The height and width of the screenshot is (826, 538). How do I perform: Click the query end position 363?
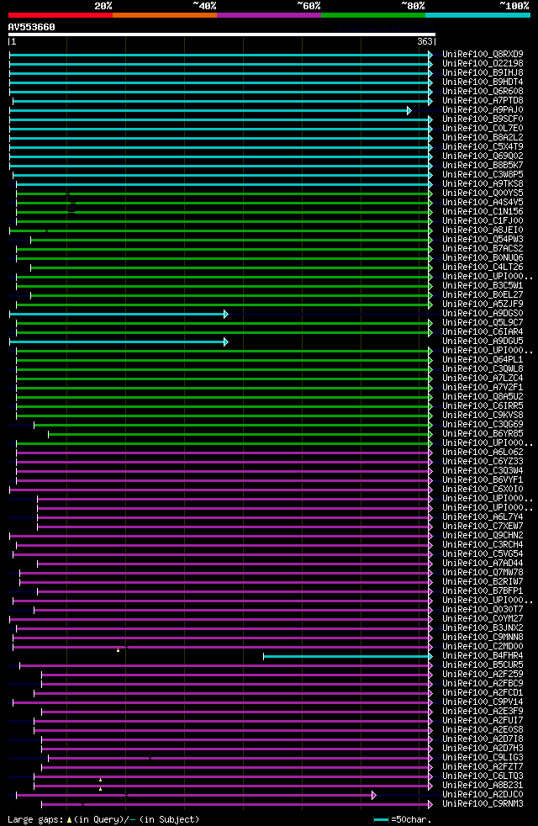pos(425,41)
